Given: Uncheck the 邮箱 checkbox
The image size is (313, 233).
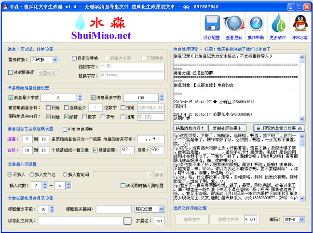Looking at the screenshot, I should pyautogui.click(x=66, y=117).
